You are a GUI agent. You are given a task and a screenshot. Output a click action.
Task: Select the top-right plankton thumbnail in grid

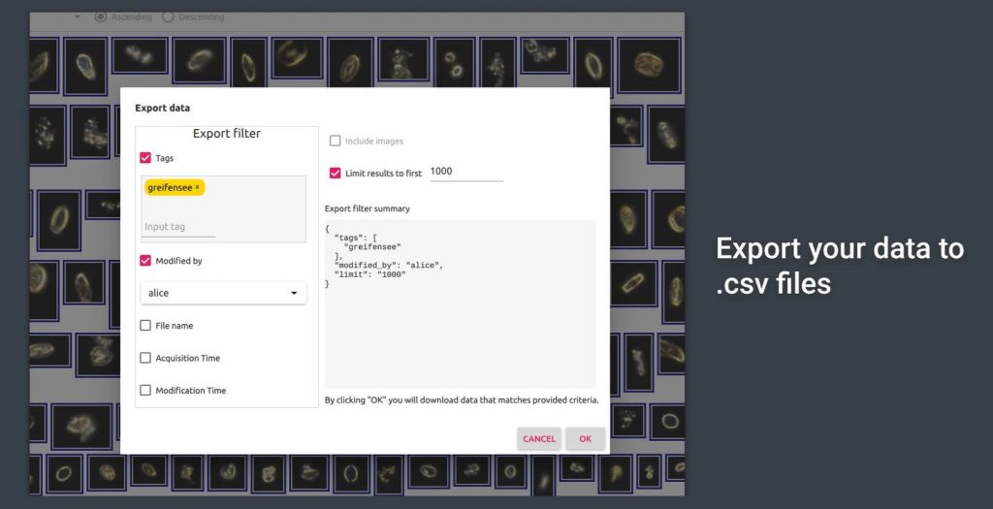click(x=649, y=64)
